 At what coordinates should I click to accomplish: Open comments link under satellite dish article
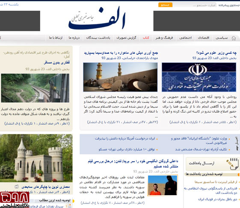[x=122, y=122]
